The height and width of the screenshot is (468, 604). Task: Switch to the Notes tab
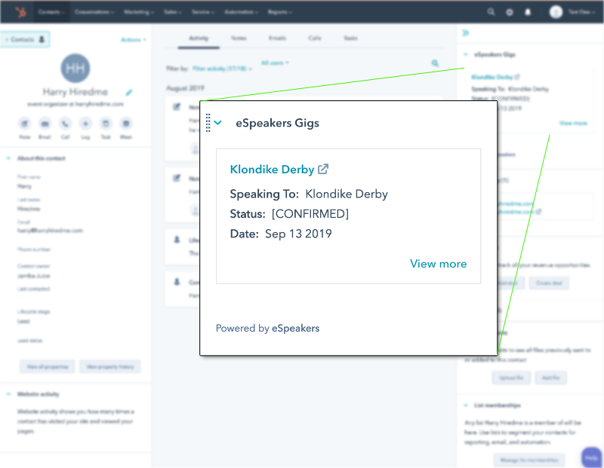pyautogui.click(x=239, y=38)
